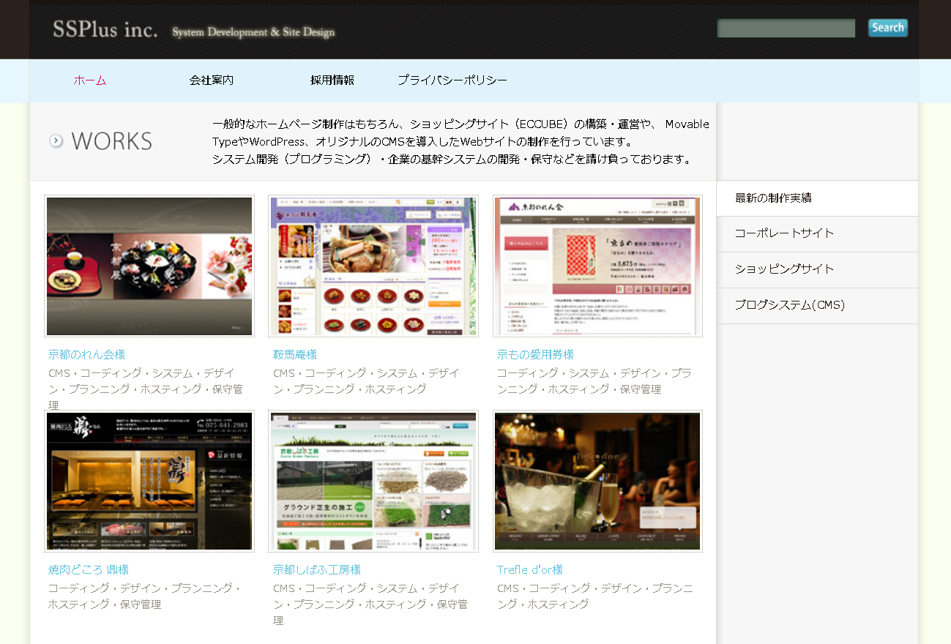
Task: Open the ホーム menu item
Action: point(90,80)
